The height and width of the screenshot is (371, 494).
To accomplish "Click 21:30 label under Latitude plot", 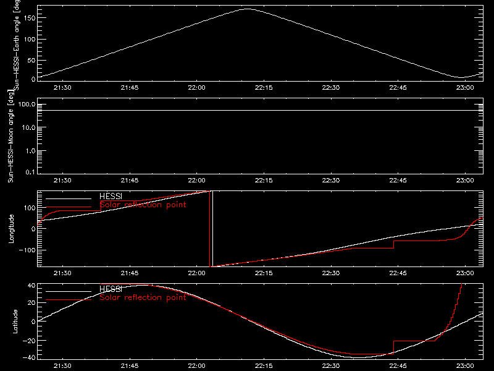I will (x=62, y=366).
